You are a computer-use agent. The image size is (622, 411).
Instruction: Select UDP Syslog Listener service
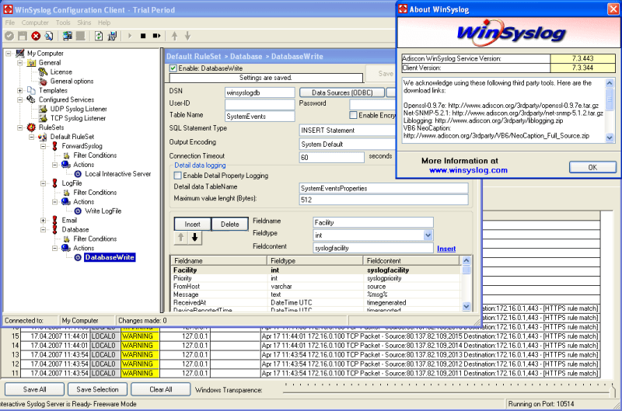point(79,109)
